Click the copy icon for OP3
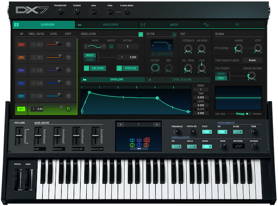Viewport: 278px width, 206px height. (68, 83)
